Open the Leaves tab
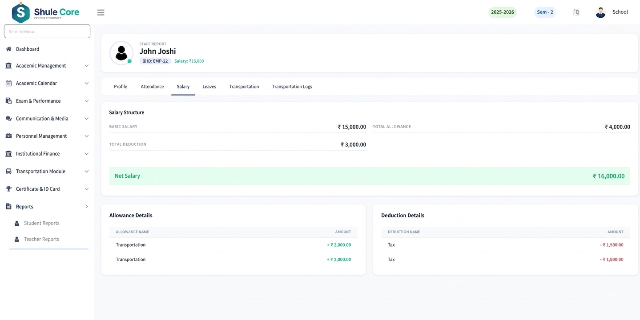This screenshot has height=320, width=640. coord(209,87)
